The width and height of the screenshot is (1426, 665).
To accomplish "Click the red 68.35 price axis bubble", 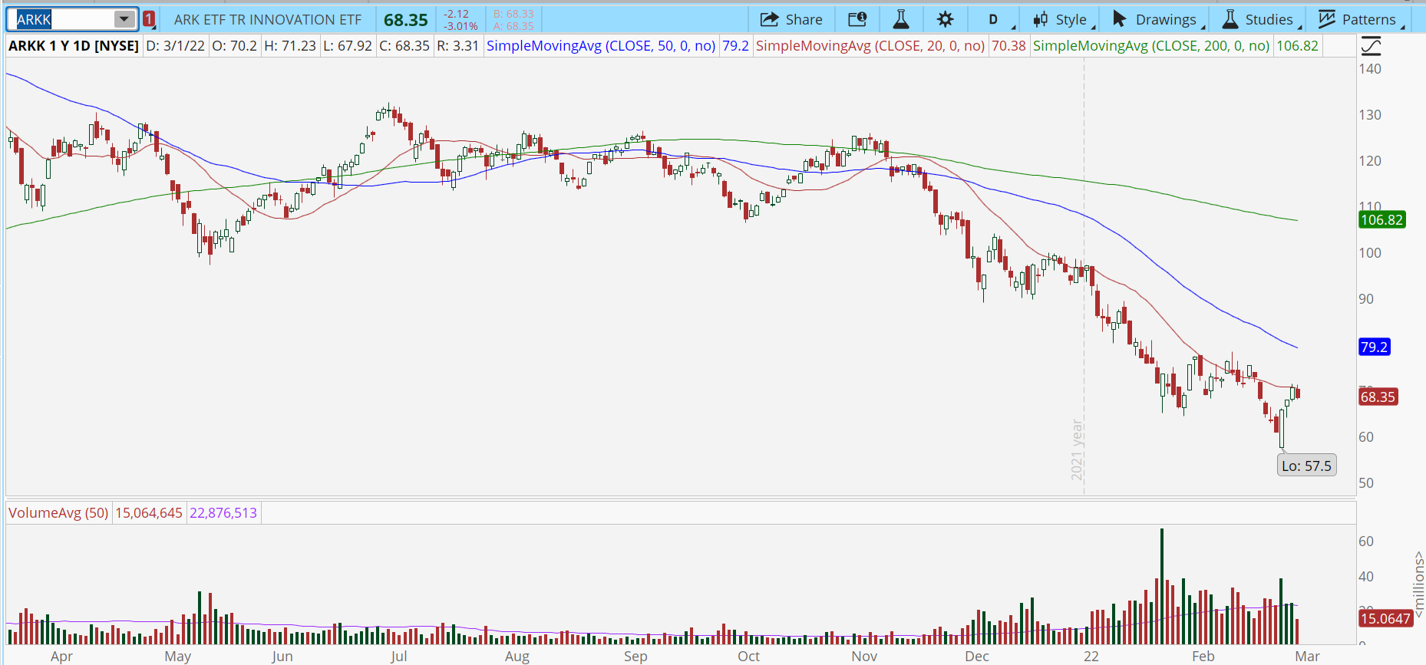I will (1378, 397).
